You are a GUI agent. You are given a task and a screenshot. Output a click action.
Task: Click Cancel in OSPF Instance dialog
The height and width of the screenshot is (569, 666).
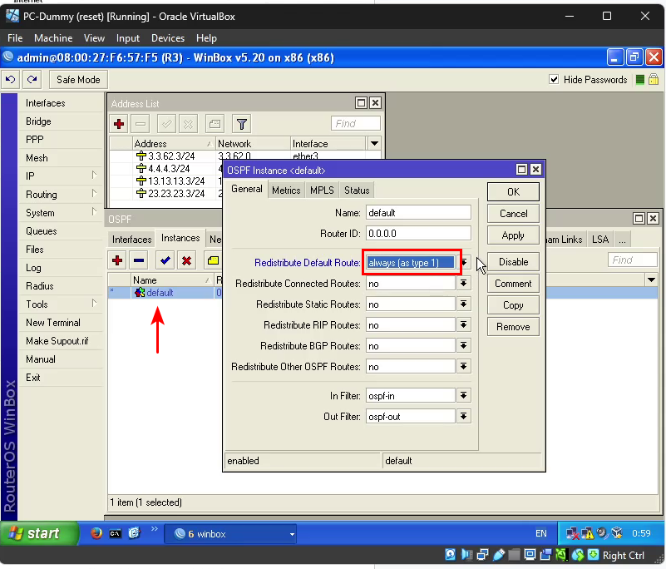click(x=513, y=213)
